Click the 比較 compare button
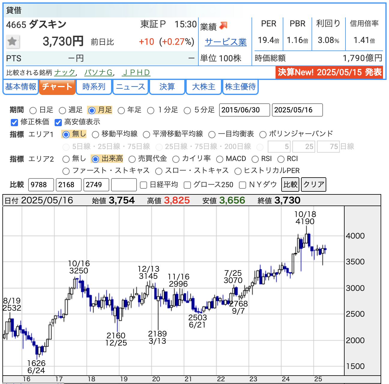Screen dimensions: 389x384 (290, 184)
